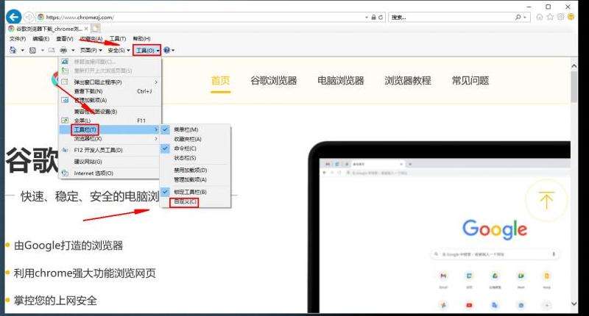Screen dimensions: 589x316
Task: Open 编辑(E) menu
Action: coord(41,39)
